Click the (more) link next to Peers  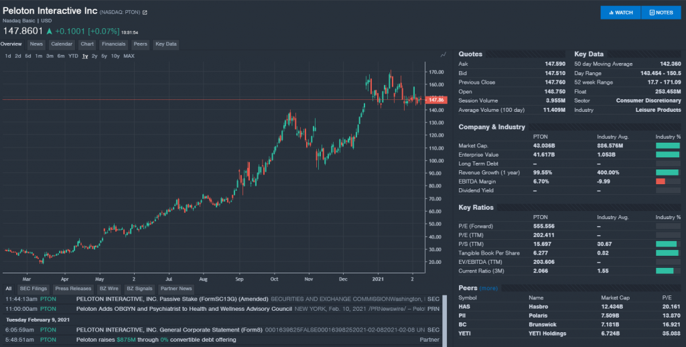click(x=488, y=288)
